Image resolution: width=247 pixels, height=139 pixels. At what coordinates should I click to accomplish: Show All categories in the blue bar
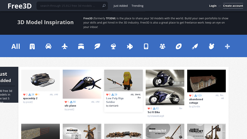[x=16, y=46]
